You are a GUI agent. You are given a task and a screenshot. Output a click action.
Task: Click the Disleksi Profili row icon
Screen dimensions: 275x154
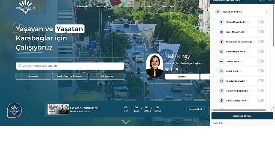(221, 61)
